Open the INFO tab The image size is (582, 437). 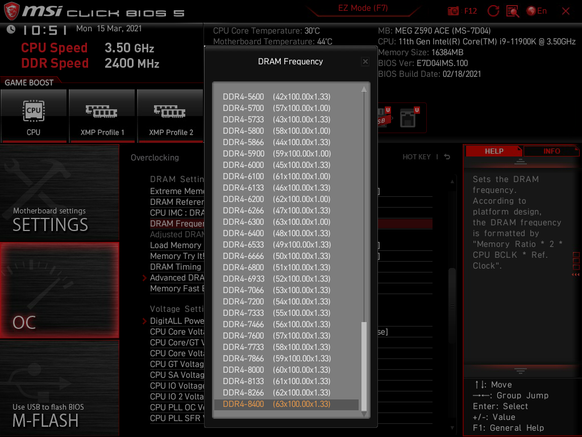tap(551, 151)
